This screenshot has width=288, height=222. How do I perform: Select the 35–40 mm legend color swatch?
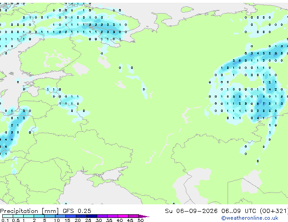113,216
